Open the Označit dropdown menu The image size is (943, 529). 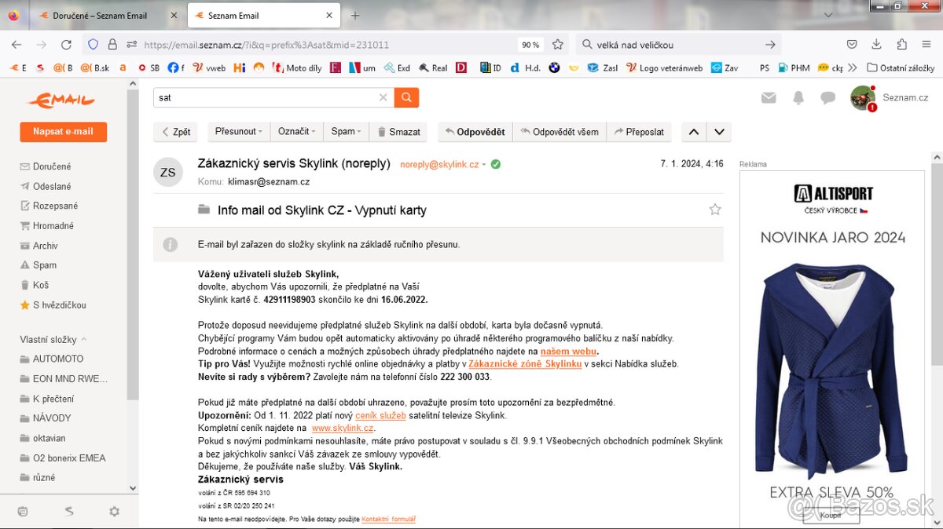point(296,132)
